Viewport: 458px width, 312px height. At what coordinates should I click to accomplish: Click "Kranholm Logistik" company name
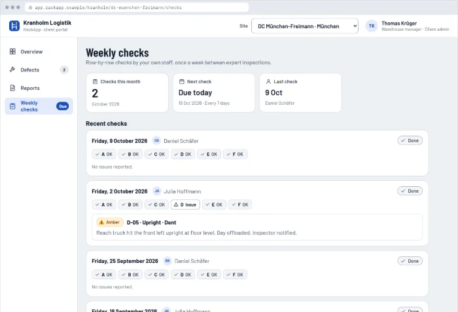47,22
